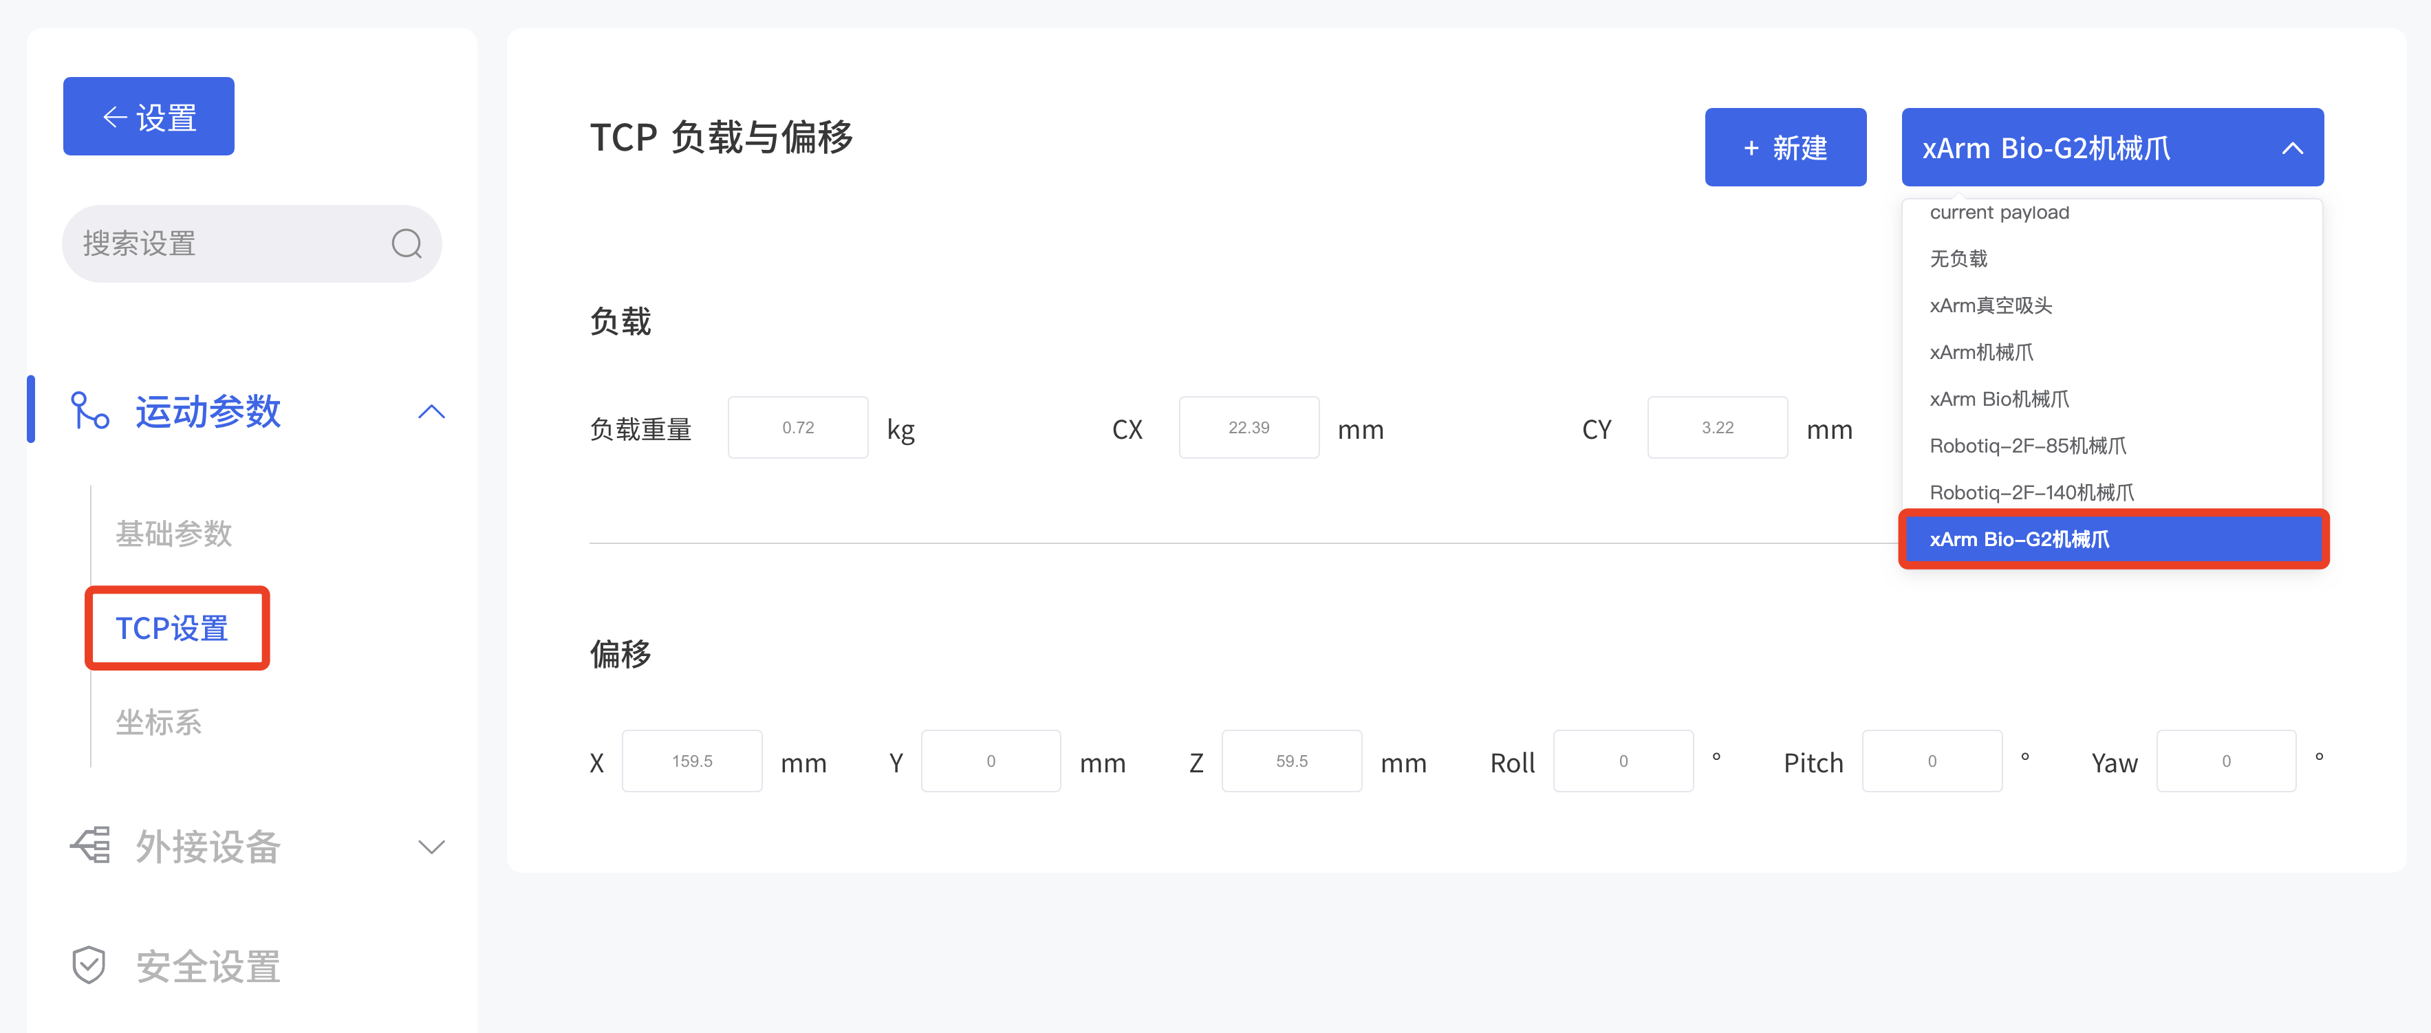
Task: Click the 设置 back button
Action: pos(148,116)
